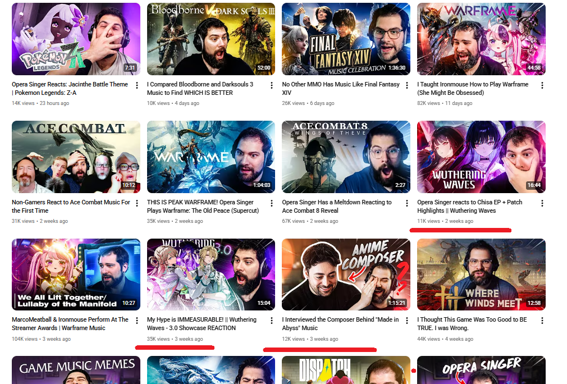Open options menu for Bloodborne and Darksouls 3 video

coord(272,85)
